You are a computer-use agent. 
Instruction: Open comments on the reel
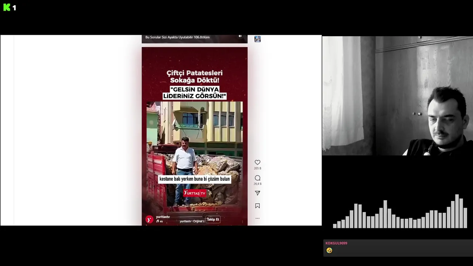click(x=258, y=178)
